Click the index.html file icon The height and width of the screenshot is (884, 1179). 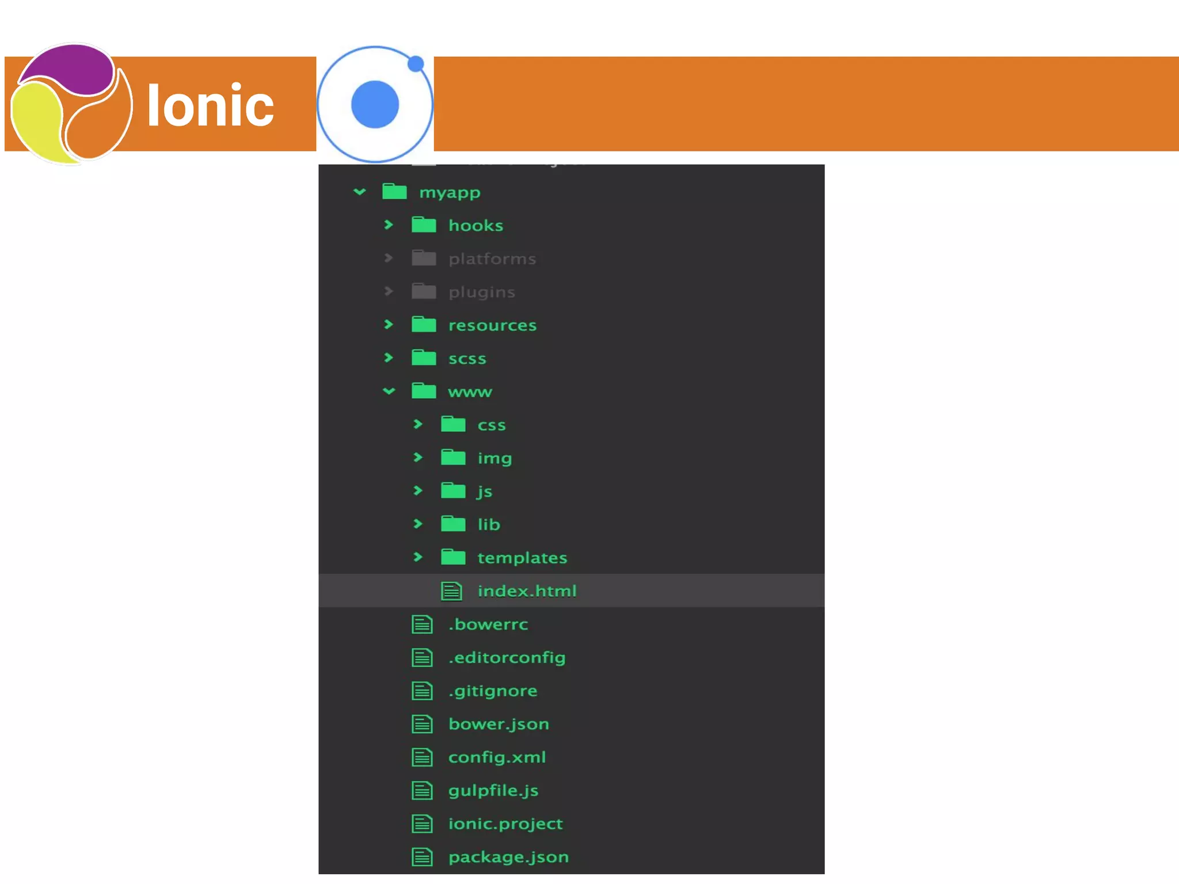[452, 591]
